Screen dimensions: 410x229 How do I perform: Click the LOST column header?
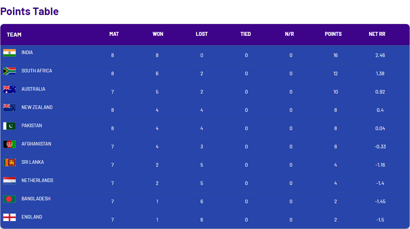tap(202, 34)
